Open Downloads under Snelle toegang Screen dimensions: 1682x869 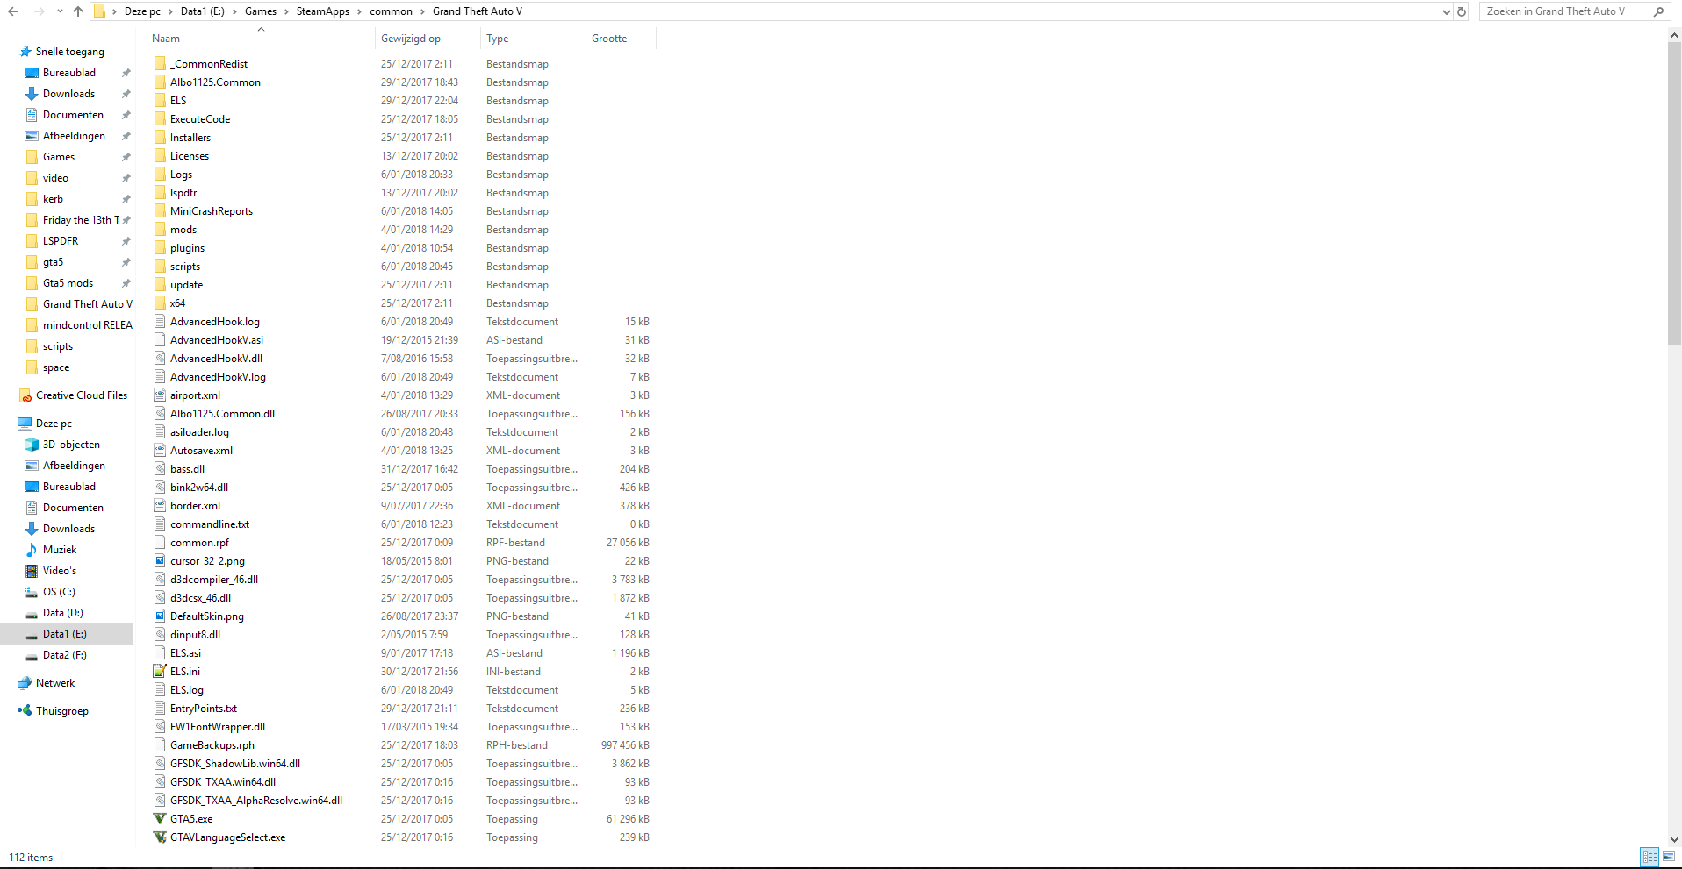pyautogui.click(x=68, y=94)
